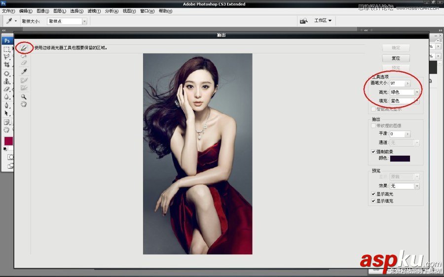Image resolution: width=444 pixels, height=277 pixels.
Task: Open the toolbox foreground color swatch
Action: pyautogui.click(x=8, y=141)
